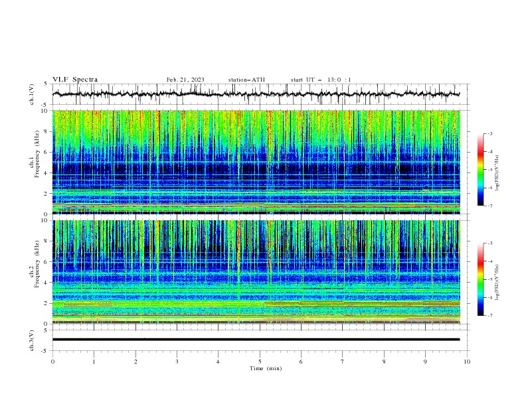Click the ch.2 colorbar log(PSD) label

[x=497, y=283]
